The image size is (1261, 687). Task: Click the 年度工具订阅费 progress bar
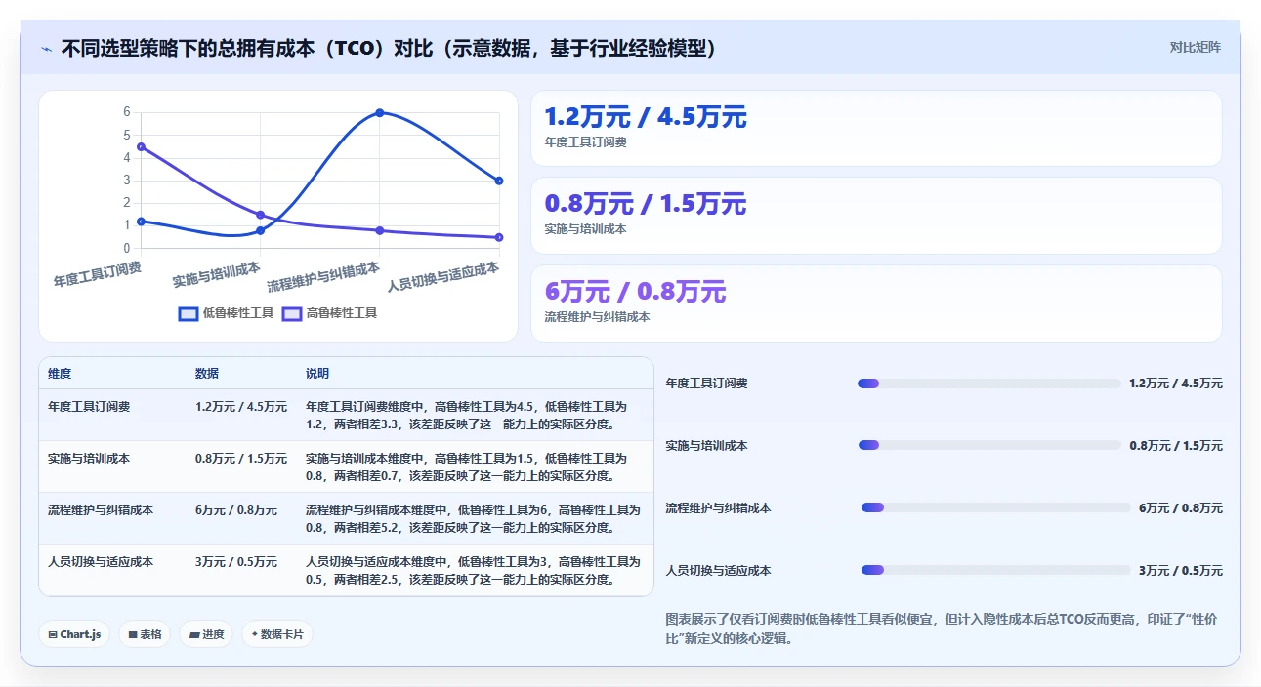click(989, 384)
